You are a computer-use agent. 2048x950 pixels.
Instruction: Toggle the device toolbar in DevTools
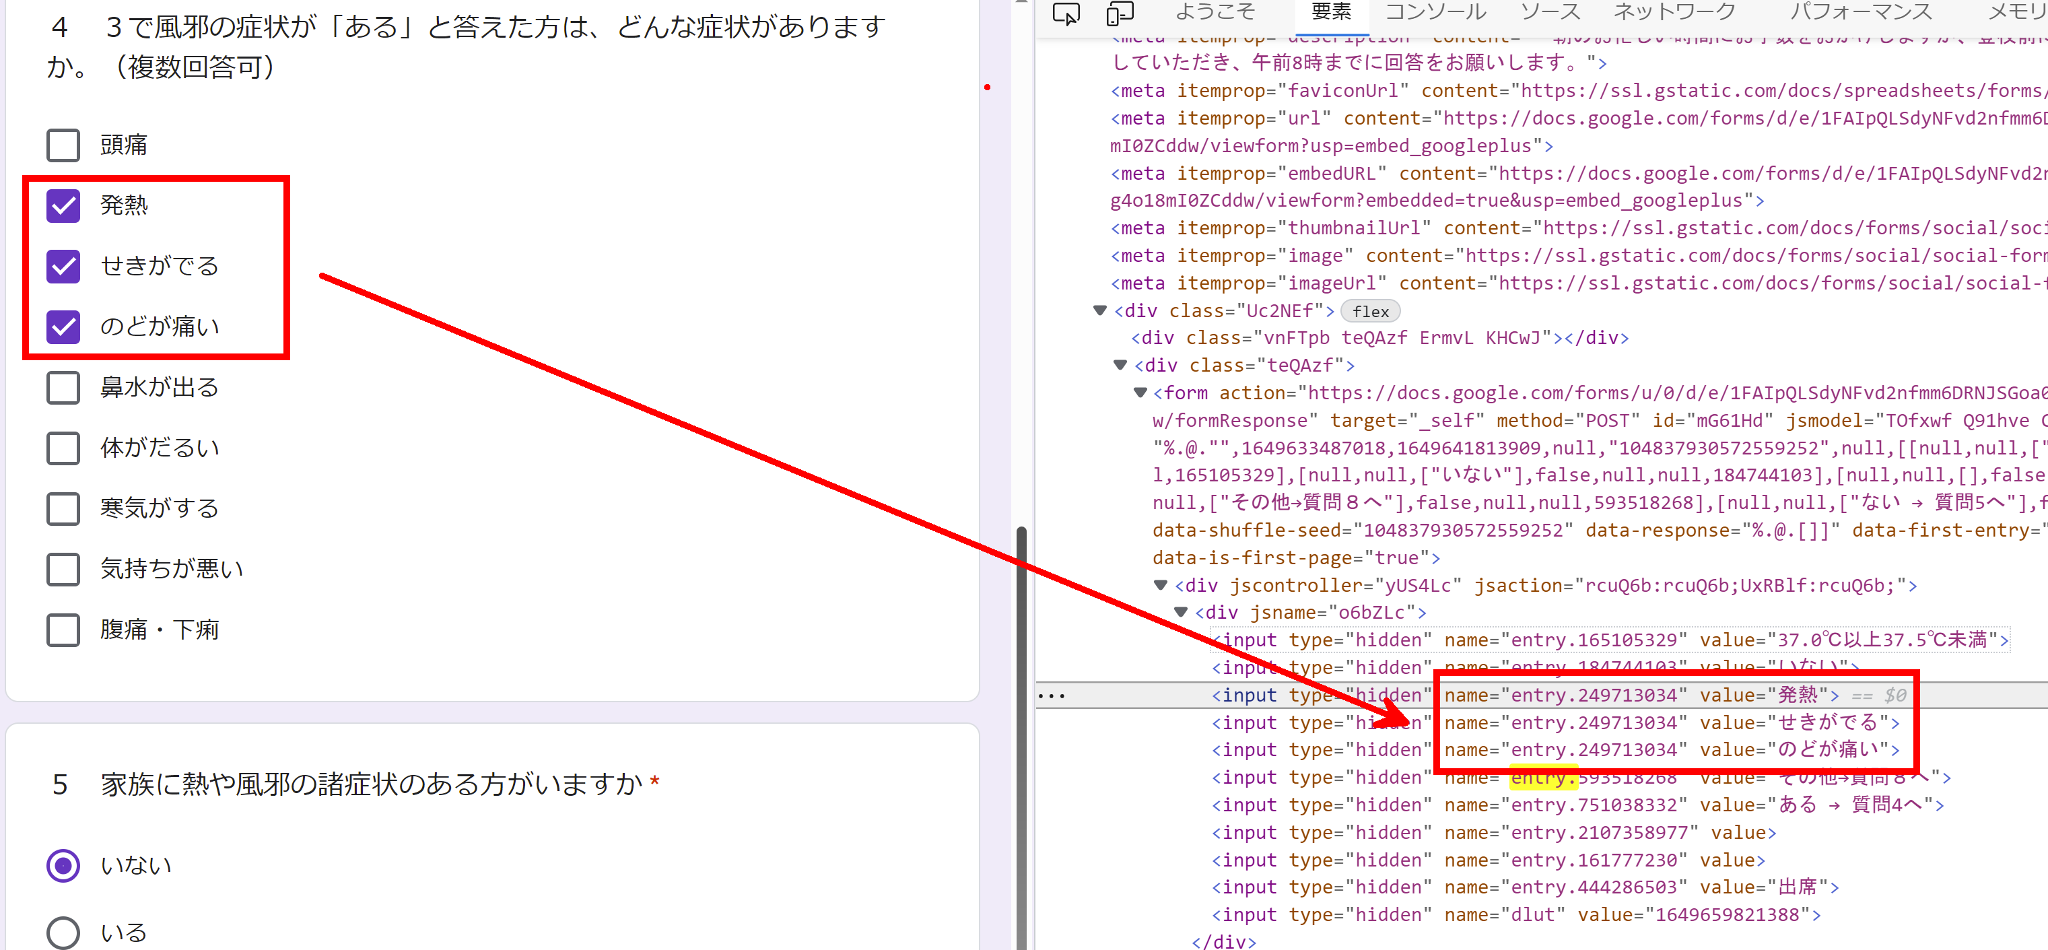click(x=1120, y=13)
